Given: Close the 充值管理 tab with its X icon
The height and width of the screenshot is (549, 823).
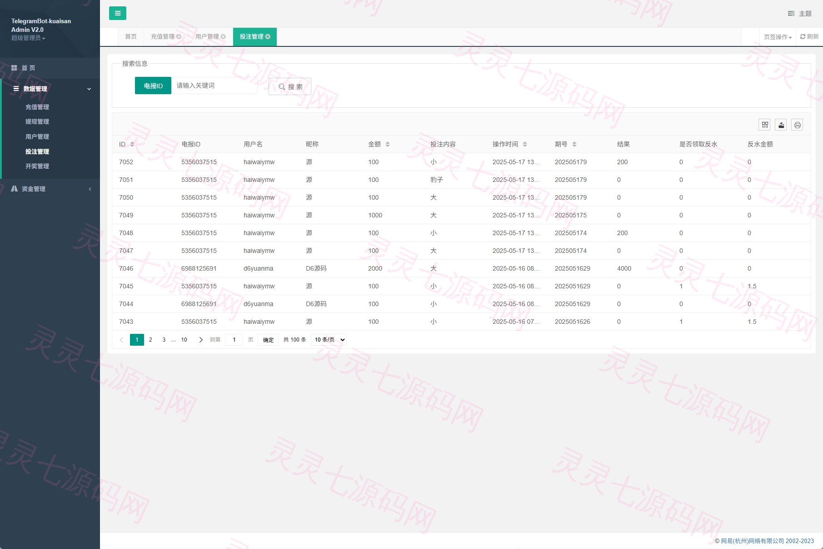Looking at the screenshot, I should point(179,37).
